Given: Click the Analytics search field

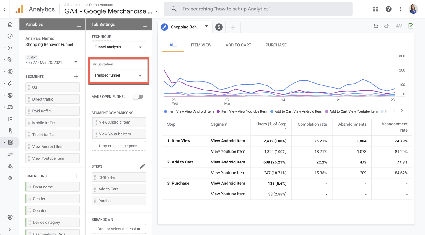Looking at the screenshot, I should (258, 9).
